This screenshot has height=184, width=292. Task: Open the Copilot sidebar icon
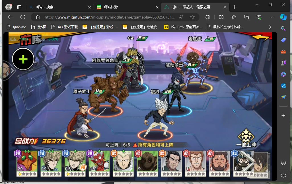[283, 17]
